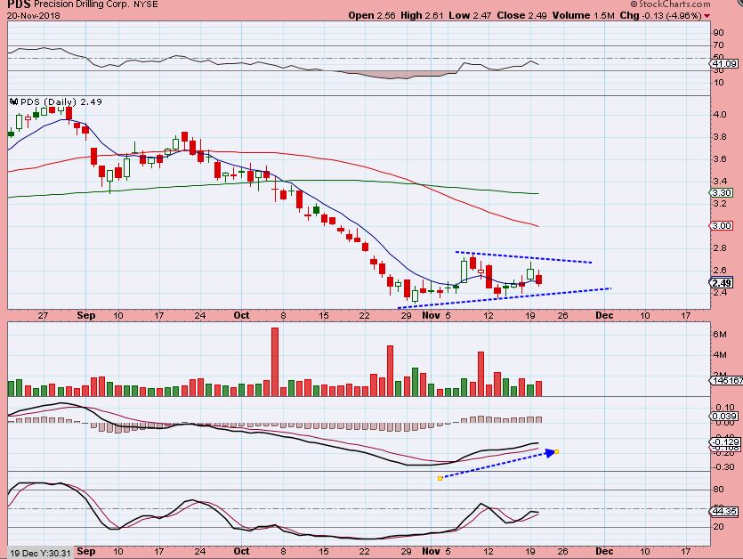Click the RSI value tag 41.09
The image size is (743, 559).
click(725, 63)
